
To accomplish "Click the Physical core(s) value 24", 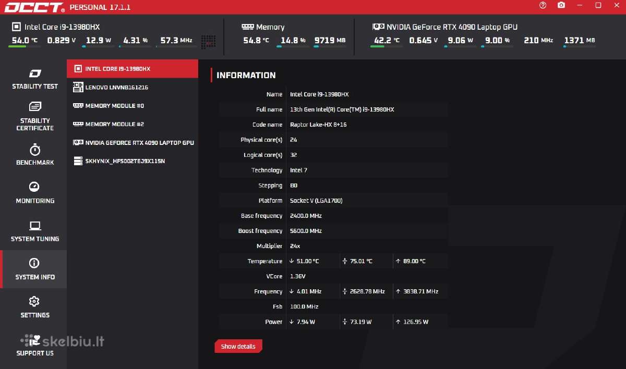I will [x=293, y=140].
